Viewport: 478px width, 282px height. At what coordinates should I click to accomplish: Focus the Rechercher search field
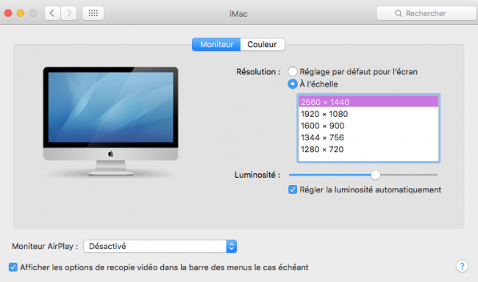point(427,13)
